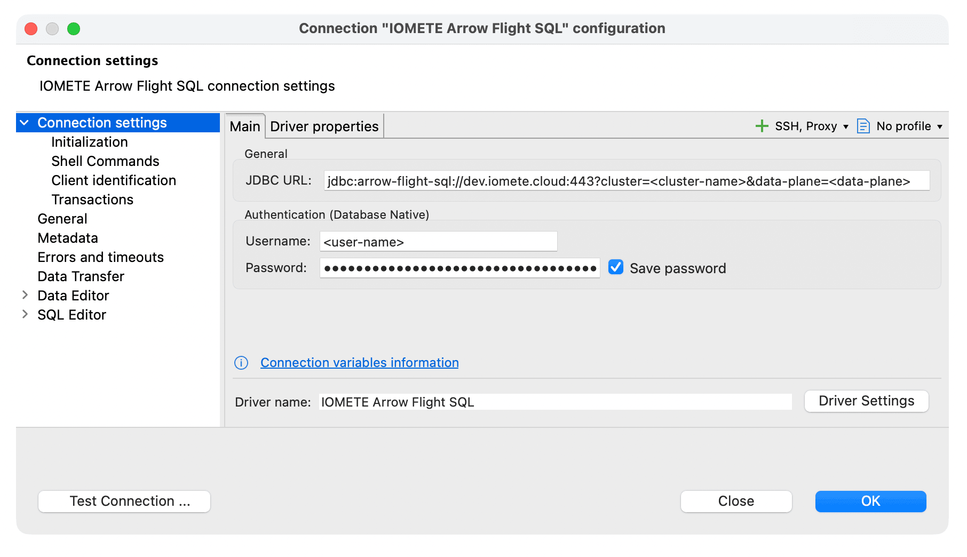Click the info circle icon by connection variables
967x557 pixels.
[241, 363]
